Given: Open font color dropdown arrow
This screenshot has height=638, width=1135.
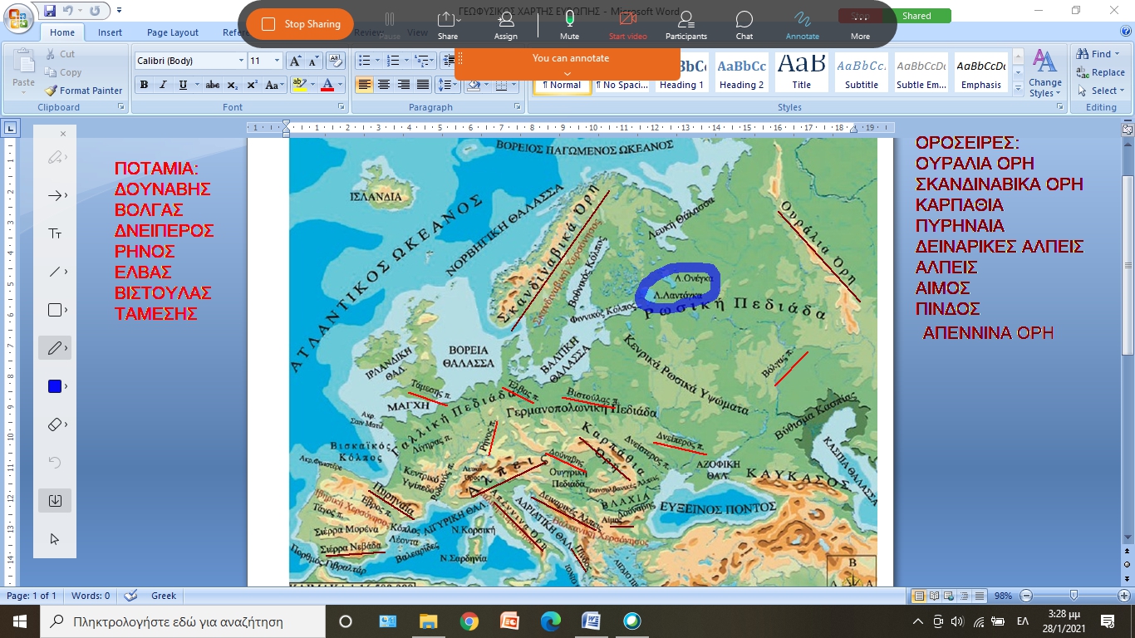Looking at the screenshot, I should [x=341, y=85].
